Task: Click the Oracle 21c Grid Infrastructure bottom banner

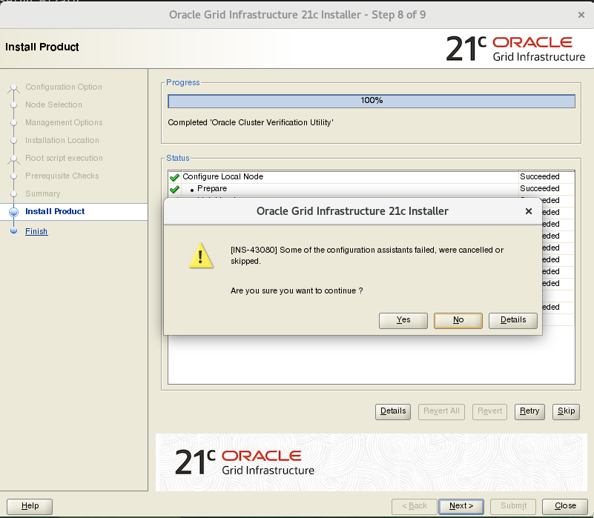Action: [372, 462]
